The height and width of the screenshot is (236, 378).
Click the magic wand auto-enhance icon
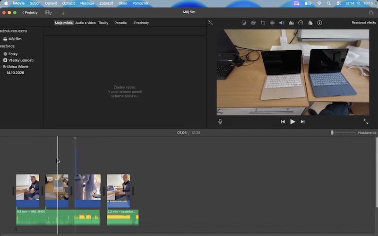pos(210,22)
